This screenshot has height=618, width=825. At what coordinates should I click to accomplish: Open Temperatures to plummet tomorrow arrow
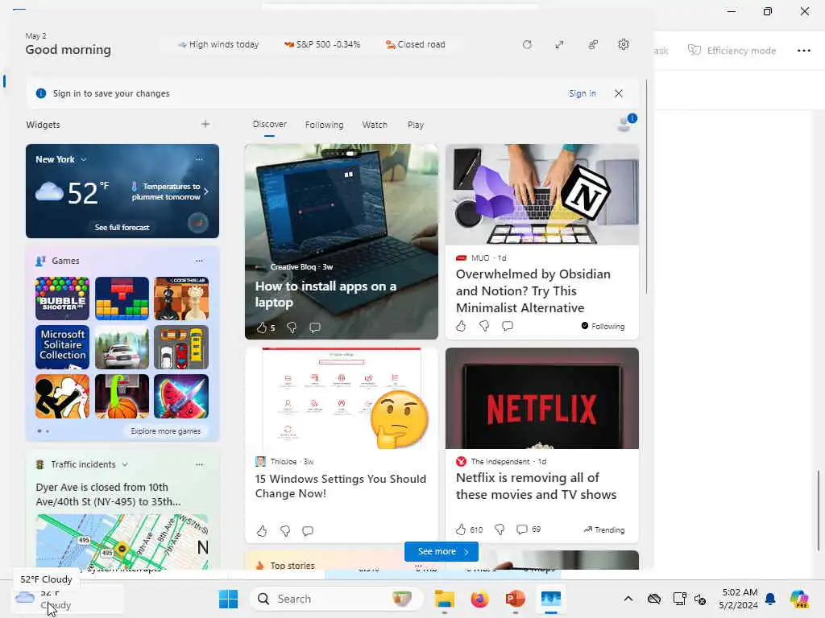[x=205, y=192]
